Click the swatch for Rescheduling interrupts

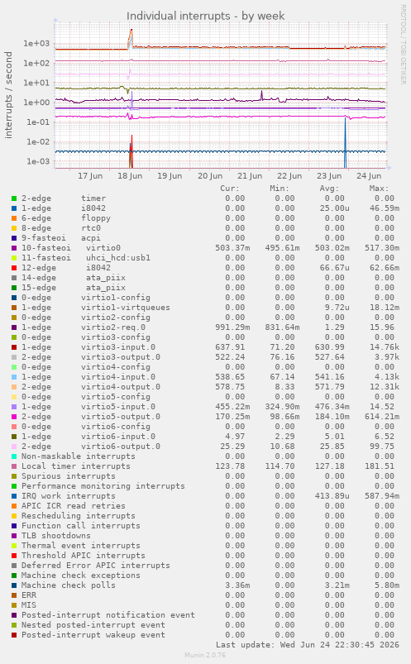[14, 516]
